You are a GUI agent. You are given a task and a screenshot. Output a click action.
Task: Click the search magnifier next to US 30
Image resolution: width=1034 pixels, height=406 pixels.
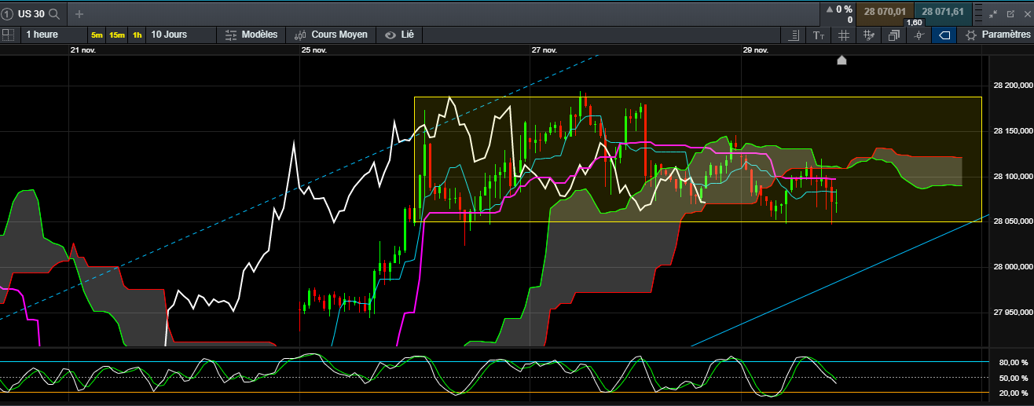click(x=53, y=13)
